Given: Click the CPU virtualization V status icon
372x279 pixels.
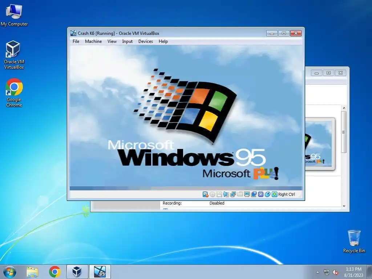Looking at the screenshot, I should [x=260, y=194].
